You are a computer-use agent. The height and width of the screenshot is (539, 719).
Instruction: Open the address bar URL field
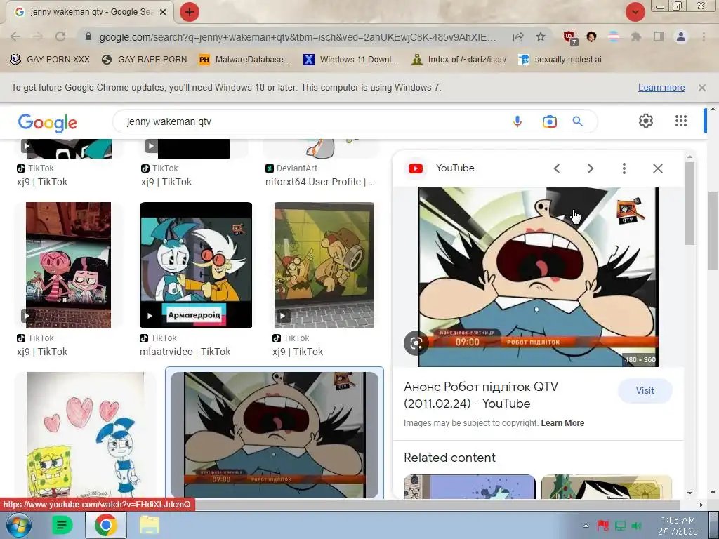click(x=297, y=37)
